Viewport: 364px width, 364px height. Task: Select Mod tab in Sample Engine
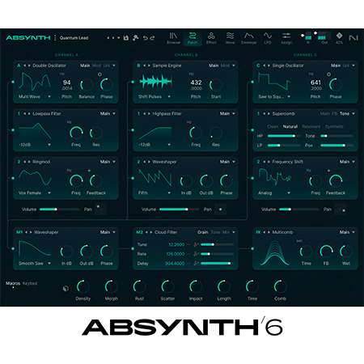click(225, 66)
